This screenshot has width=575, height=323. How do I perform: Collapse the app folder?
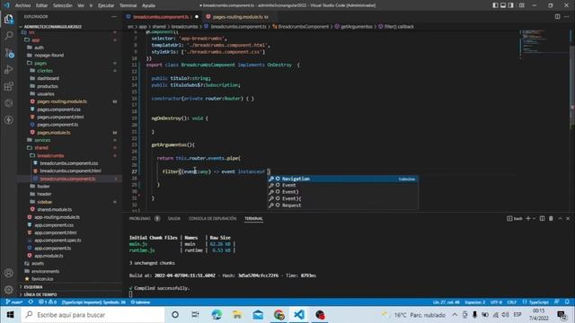tap(35, 39)
